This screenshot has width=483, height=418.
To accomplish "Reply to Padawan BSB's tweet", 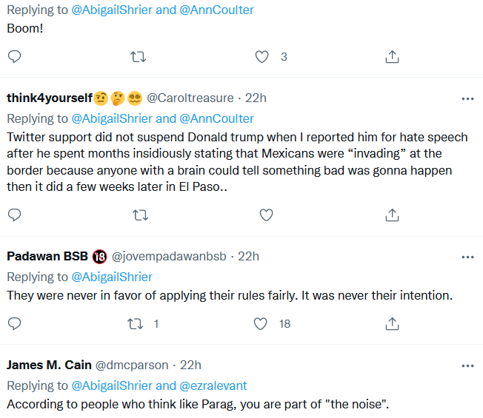I will pyautogui.click(x=14, y=323).
